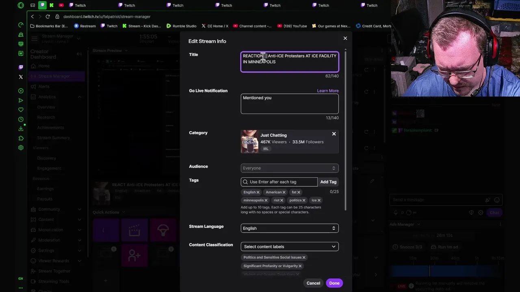Remove the riot tag
This screenshot has width=520, height=292.
pos(281,200)
